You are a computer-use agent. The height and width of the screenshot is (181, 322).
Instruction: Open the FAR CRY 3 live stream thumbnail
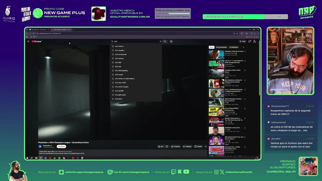click(x=216, y=64)
